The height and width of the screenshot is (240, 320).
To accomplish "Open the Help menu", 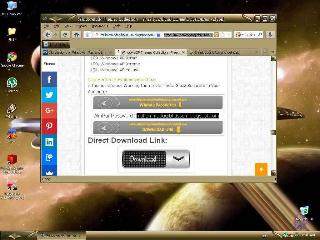I will [128, 26].
